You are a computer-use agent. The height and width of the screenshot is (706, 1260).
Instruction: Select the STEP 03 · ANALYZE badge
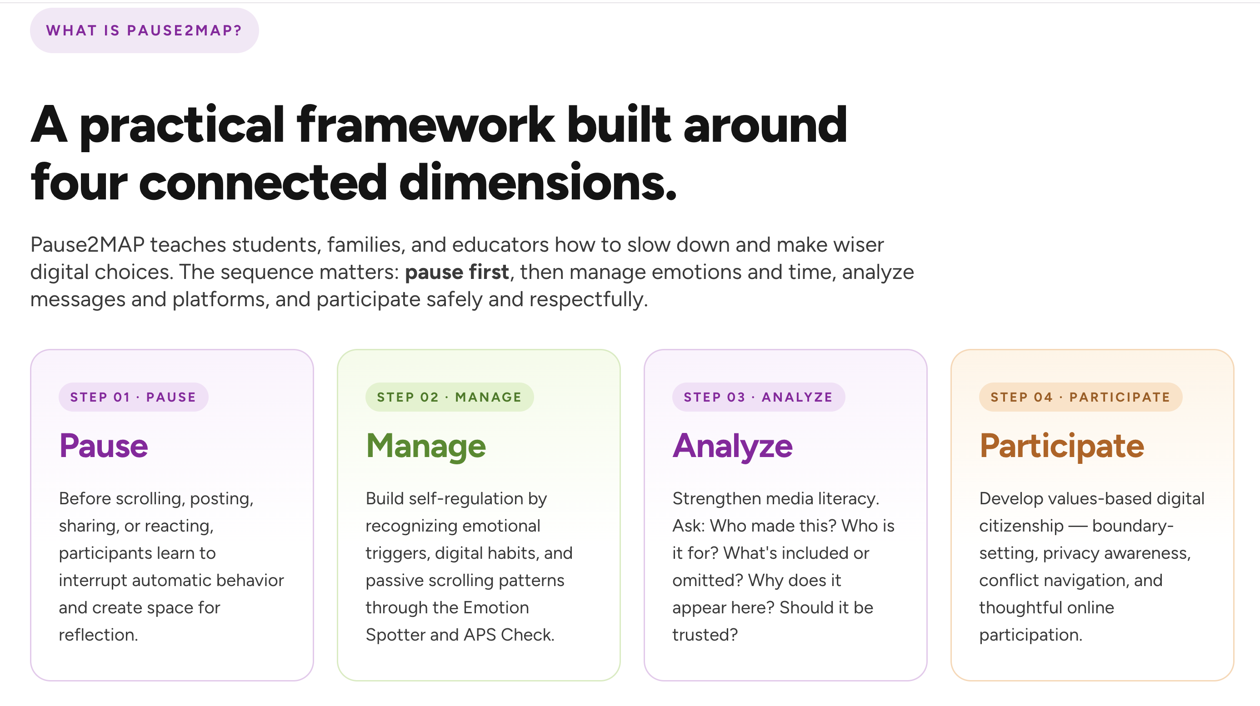click(x=758, y=397)
